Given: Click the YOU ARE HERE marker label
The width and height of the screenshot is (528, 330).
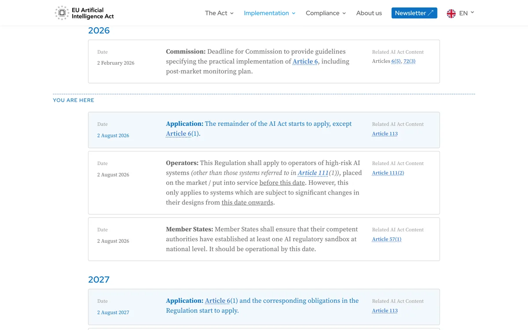Looking at the screenshot, I should [73, 100].
